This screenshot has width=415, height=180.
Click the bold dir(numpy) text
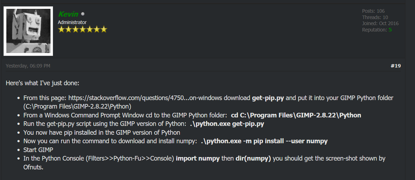click(x=253, y=158)
